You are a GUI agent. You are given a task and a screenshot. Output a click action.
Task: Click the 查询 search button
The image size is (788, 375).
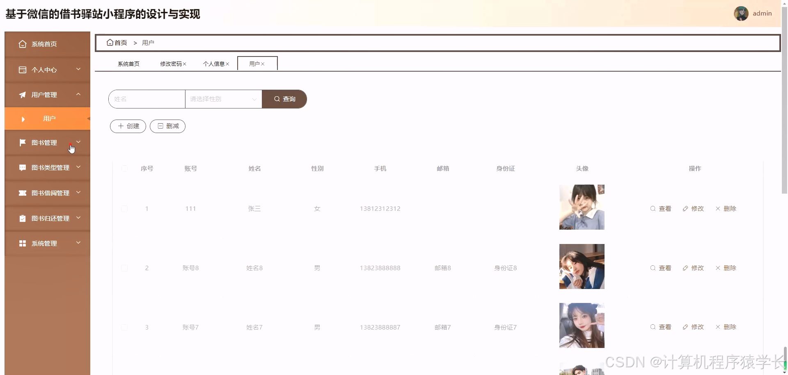pos(284,99)
